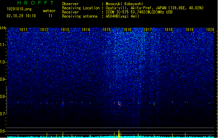218x138 pixels.
Task: Click the Receiver label
Action: pos(70,12)
